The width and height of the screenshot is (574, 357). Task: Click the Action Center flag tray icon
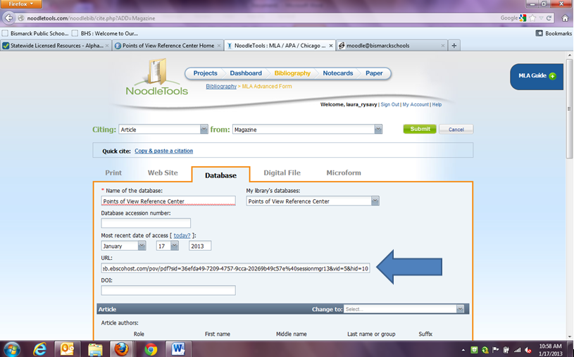[496, 350]
